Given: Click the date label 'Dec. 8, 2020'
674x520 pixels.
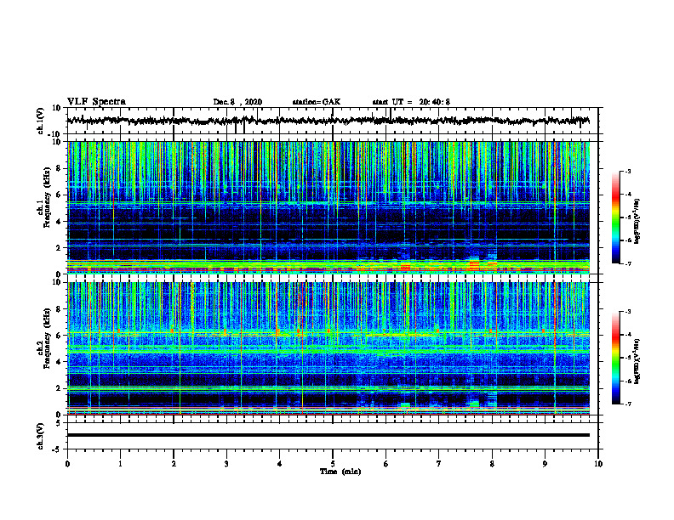Looking at the screenshot, I should (237, 102).
